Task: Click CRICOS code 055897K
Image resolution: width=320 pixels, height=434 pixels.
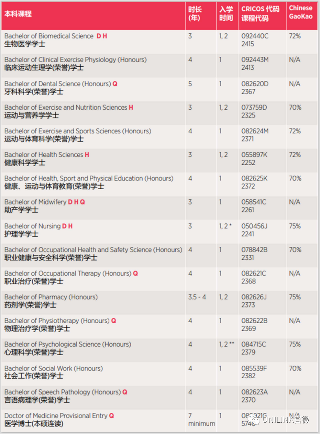Action: [254, 155]
